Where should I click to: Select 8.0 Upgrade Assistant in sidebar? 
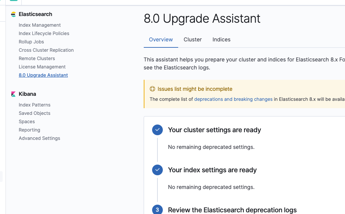(x=43, y=75)
